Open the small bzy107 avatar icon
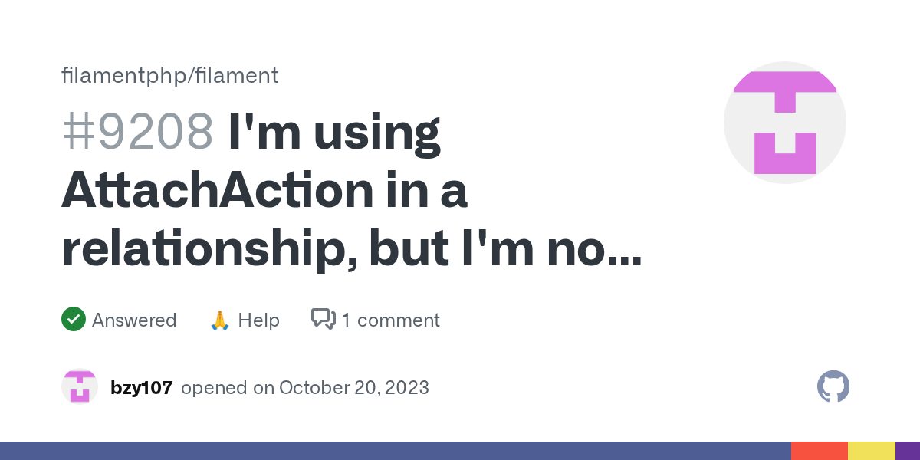 (80, 387)
